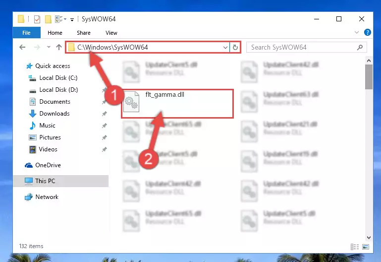Click the flt_gamma.dll gear file icon
This screenshot has width=381, height=262.
coord(131,102)
